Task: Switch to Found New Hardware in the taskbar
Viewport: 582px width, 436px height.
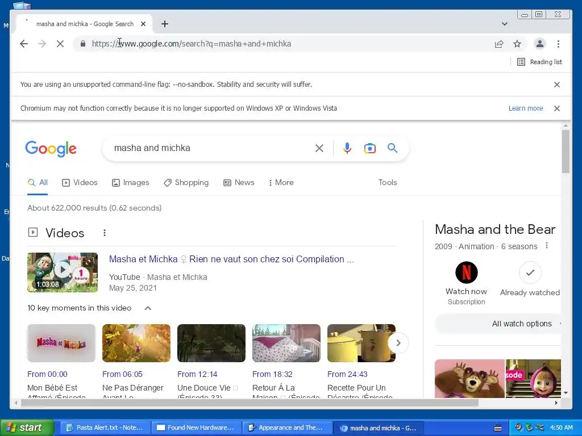Action: [196, 428]
